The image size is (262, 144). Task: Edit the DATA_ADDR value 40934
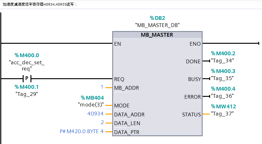click(x=95, y=114)
